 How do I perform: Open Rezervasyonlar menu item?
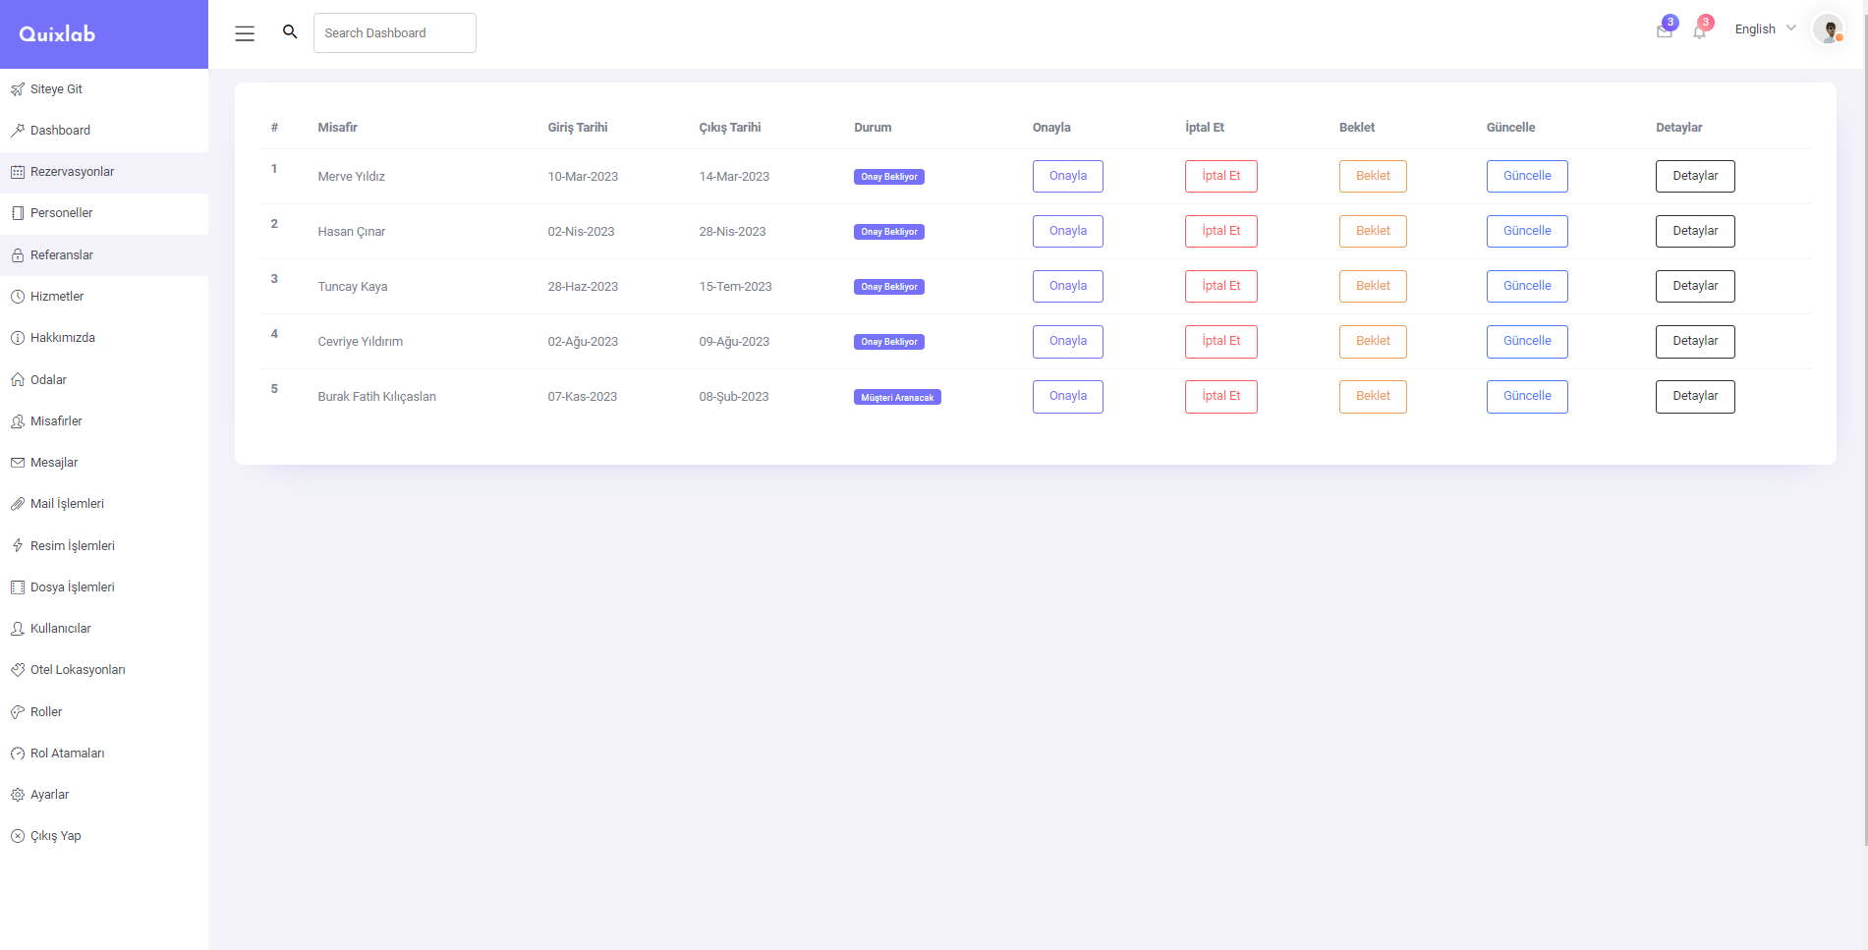(x=104, y=172)
